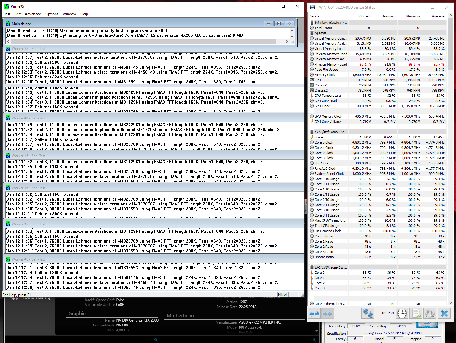Select the Worker #7 - Self-Test title bar
This screenshot has height=343, width=456.
(153, 224)
